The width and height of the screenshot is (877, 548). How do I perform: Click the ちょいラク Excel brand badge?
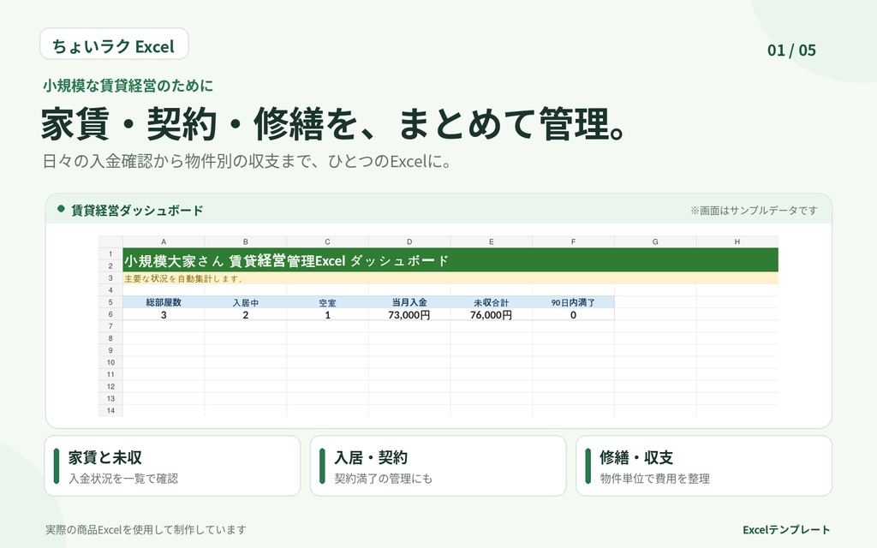(x=114, y=45)
